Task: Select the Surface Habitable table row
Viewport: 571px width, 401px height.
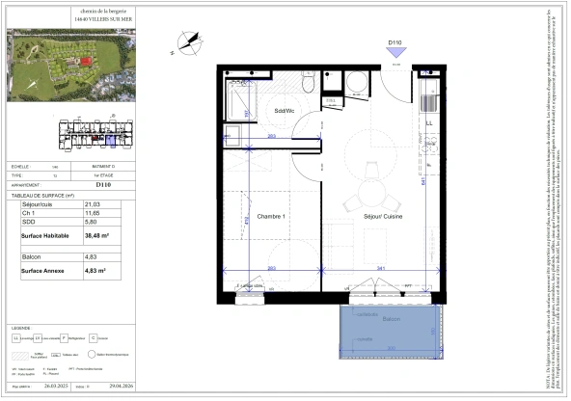Action: (70, 236)
